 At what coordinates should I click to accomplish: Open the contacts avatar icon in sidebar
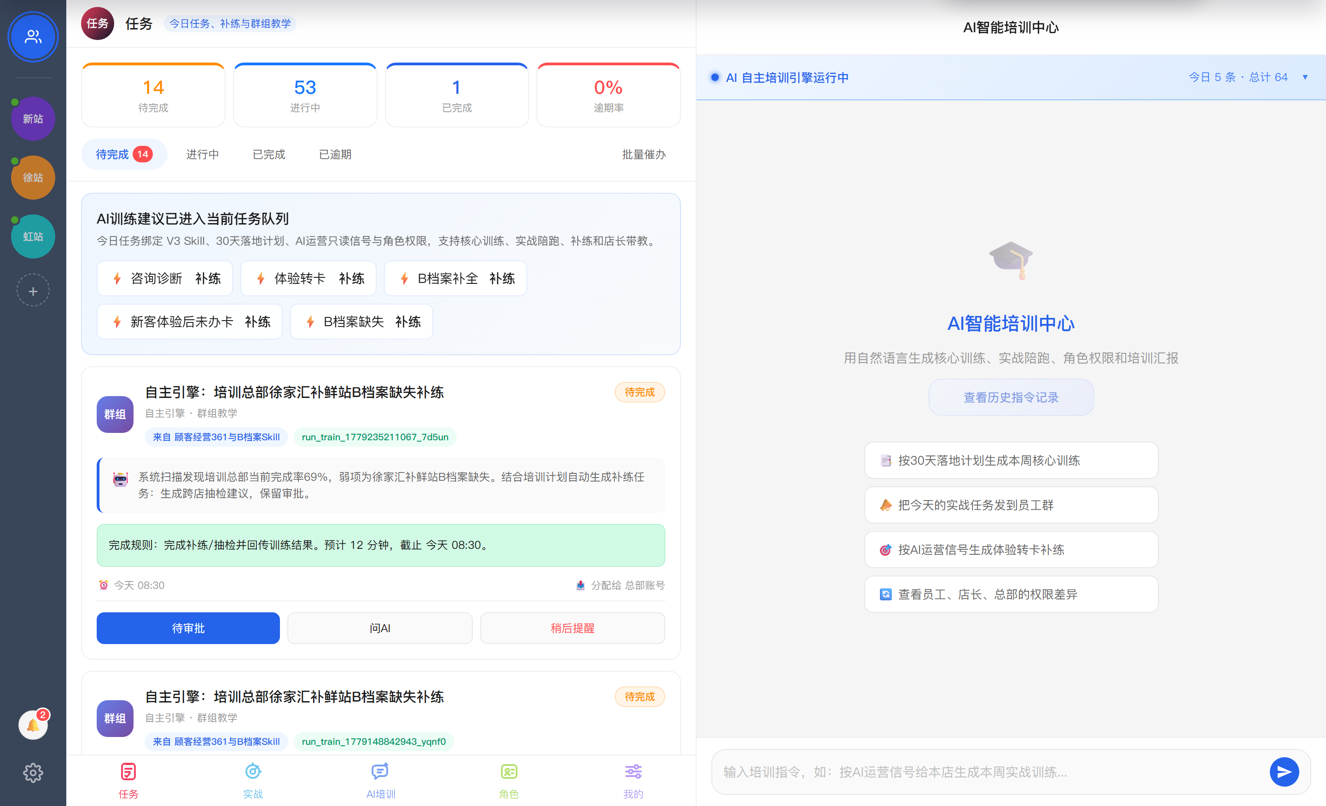coord(33,36)
